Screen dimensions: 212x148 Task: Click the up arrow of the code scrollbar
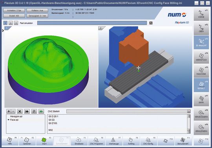(x=188, y=116)
